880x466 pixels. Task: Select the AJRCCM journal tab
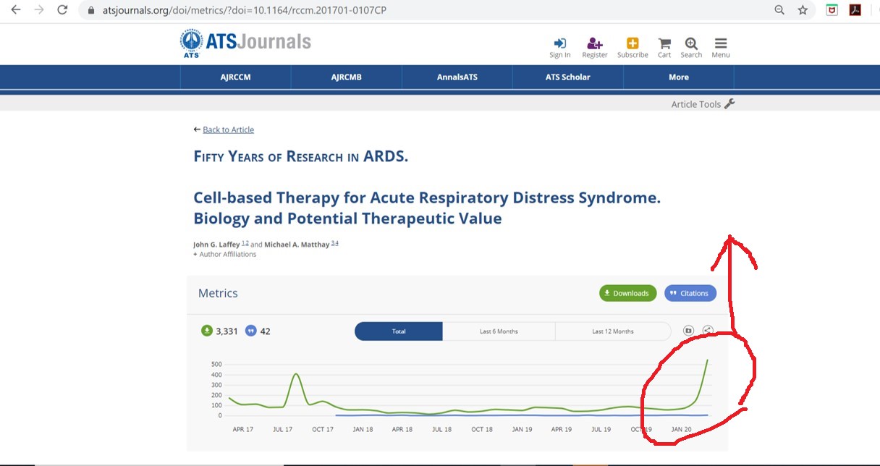click(235, 77)
